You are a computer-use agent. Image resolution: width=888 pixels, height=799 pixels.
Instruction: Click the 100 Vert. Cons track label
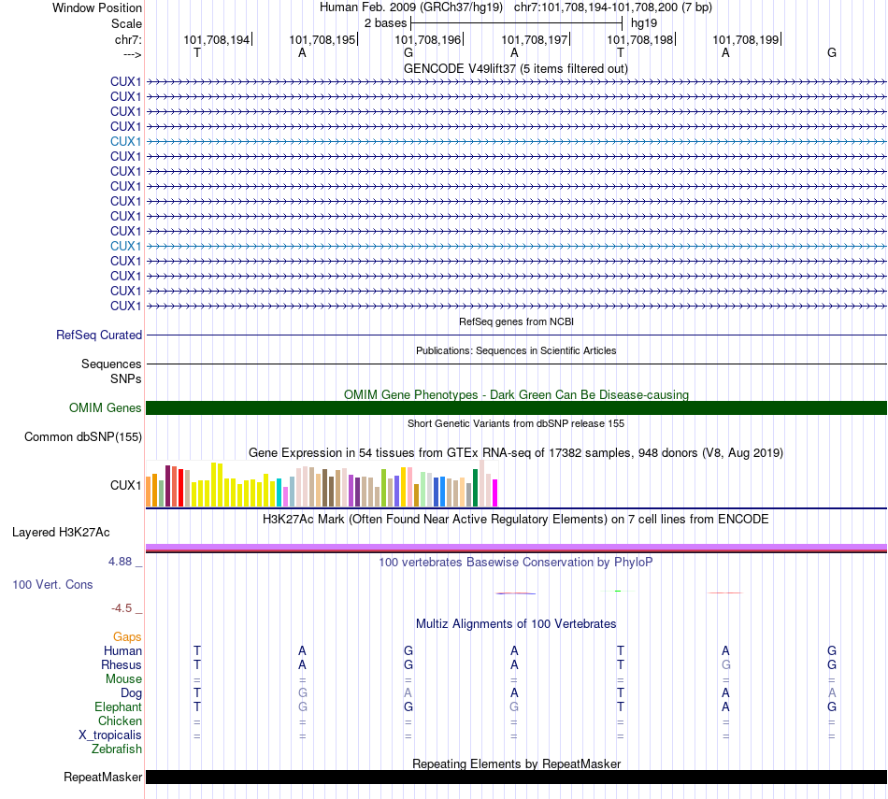click(x=52, y=584)
